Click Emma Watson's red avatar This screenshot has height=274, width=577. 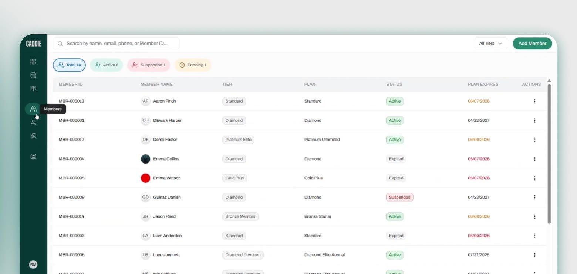pos(145,178)
